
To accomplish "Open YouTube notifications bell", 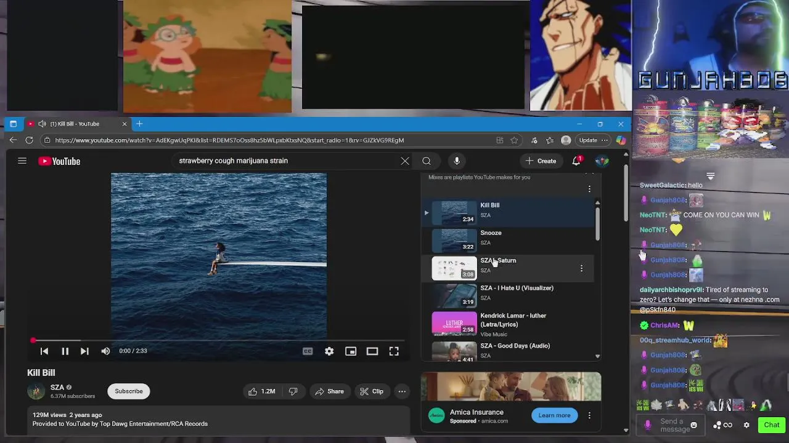I will pyautogui.click(x=576, y=161).
